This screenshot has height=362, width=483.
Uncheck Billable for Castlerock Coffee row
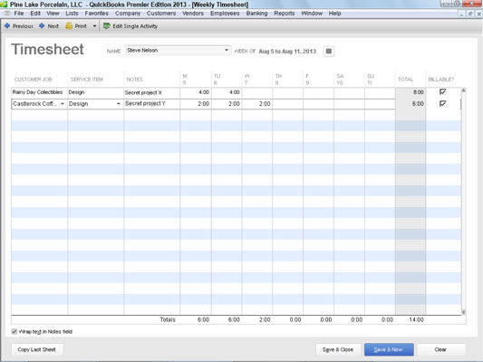pyautogui.click(x=442, y=104)
